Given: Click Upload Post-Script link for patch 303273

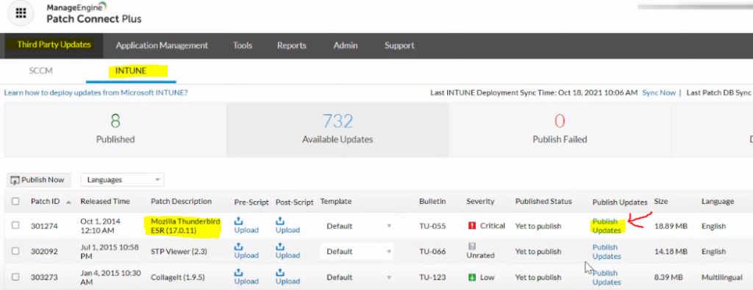Looking at the screenshot, I should pos(288,281).
